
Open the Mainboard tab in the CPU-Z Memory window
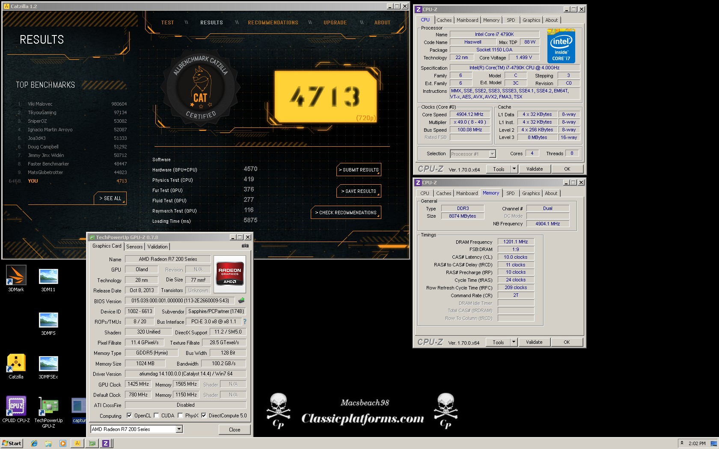tap(467, 193)
